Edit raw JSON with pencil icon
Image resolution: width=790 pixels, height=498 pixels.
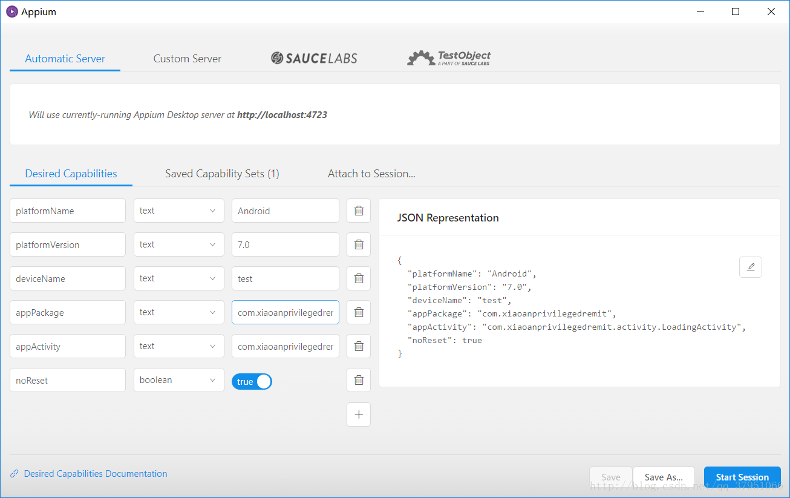pyautogui.click(x=751, y=267)
